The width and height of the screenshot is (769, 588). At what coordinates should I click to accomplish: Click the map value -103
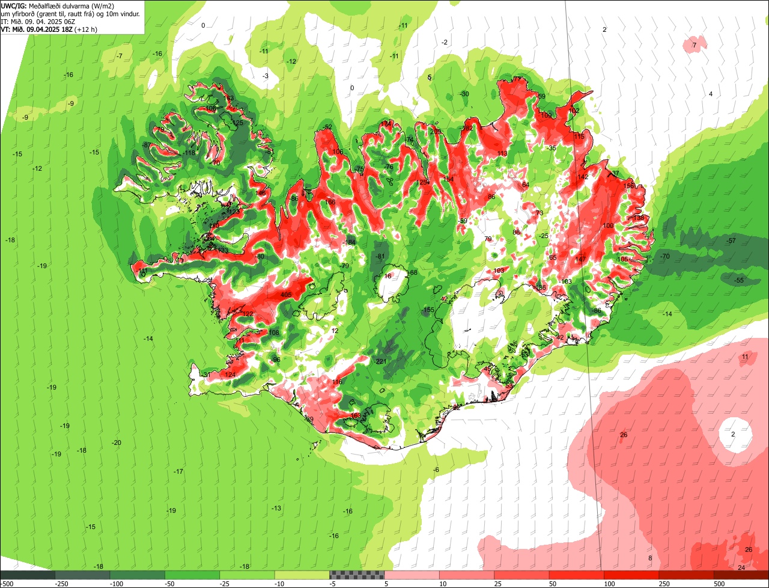coord(565,281)
